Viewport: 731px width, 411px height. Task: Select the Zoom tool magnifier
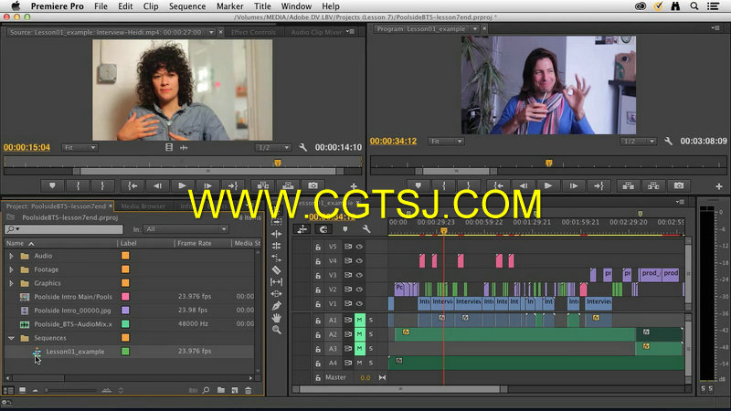pyautogui.click(x=277, y=330)
